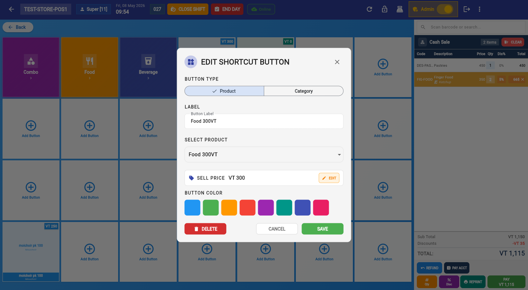The height and width of the screenshot is (290, 528).
Task: Choose the purple button color swatch
Action: [266, 207]
